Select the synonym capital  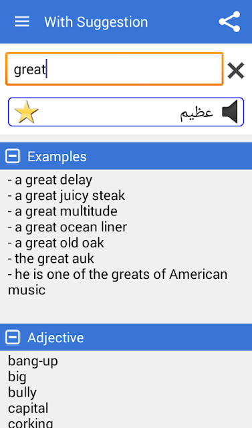28,409
